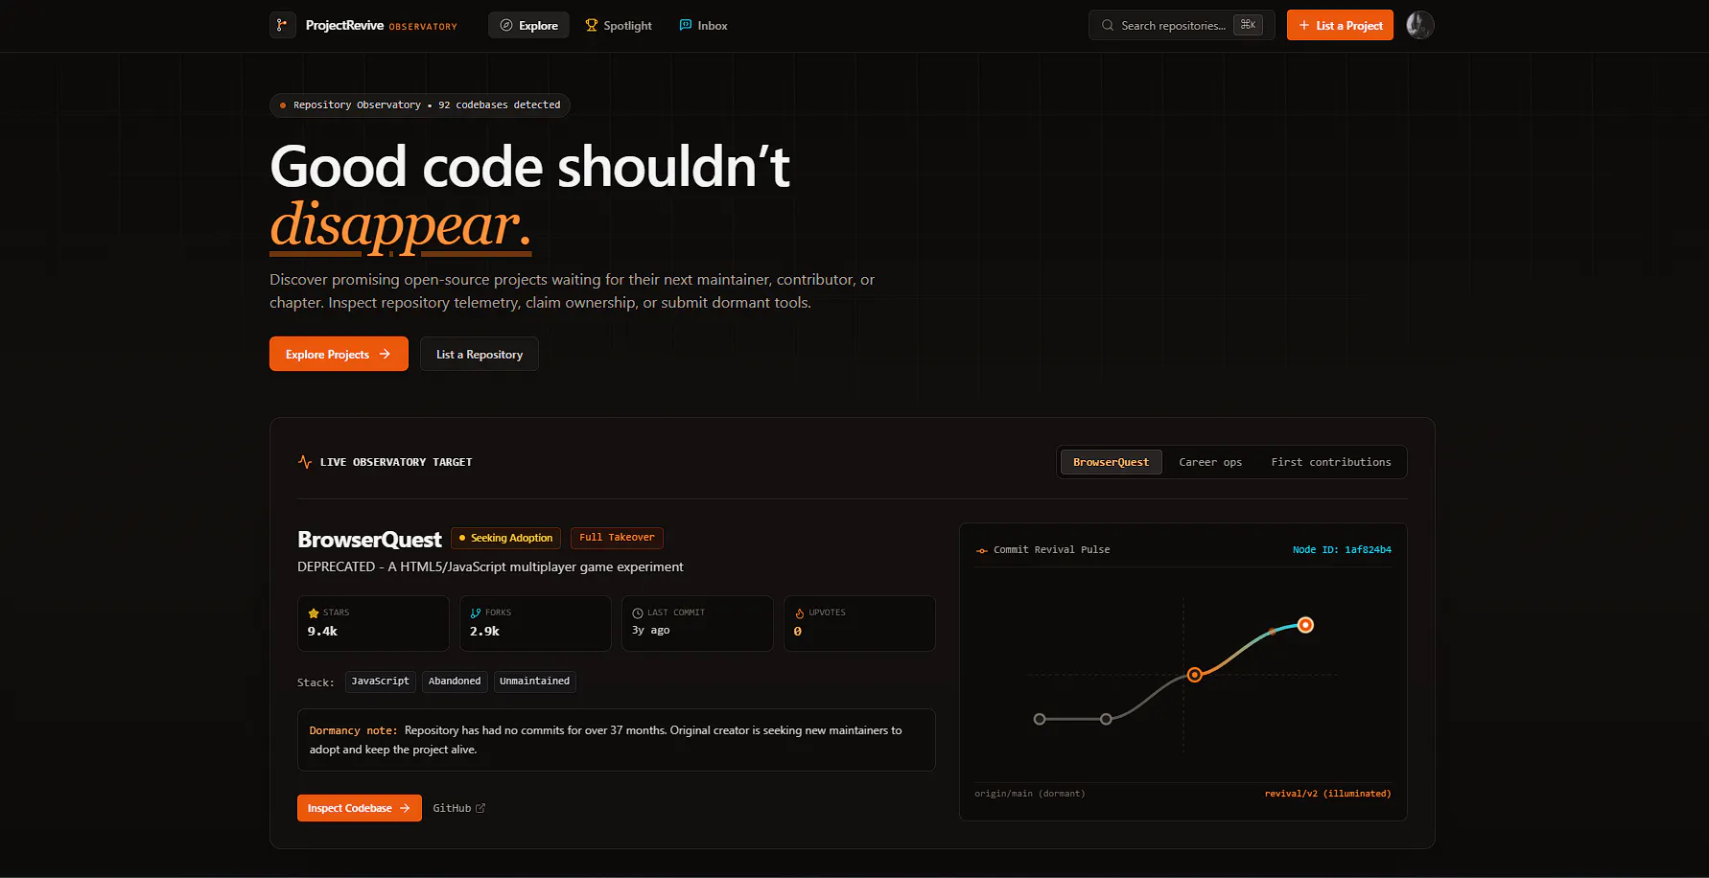Click the 'Node ID: 1af824b4' label
The height and width of the screenshot is (878, 1709).
coord(1342,550)
